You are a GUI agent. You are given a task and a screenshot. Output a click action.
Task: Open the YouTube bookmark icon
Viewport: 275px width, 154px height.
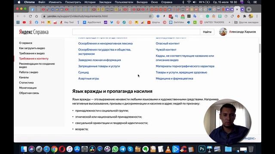pos(24,22)
